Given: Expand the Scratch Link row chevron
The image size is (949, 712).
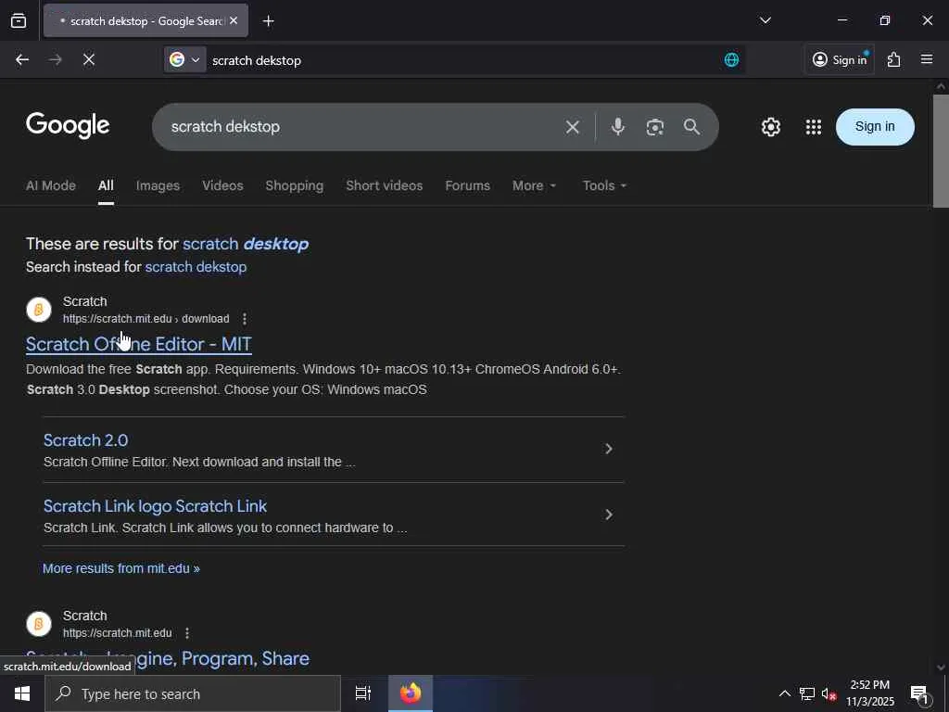Looking at the screenshot, I should 609,515.
